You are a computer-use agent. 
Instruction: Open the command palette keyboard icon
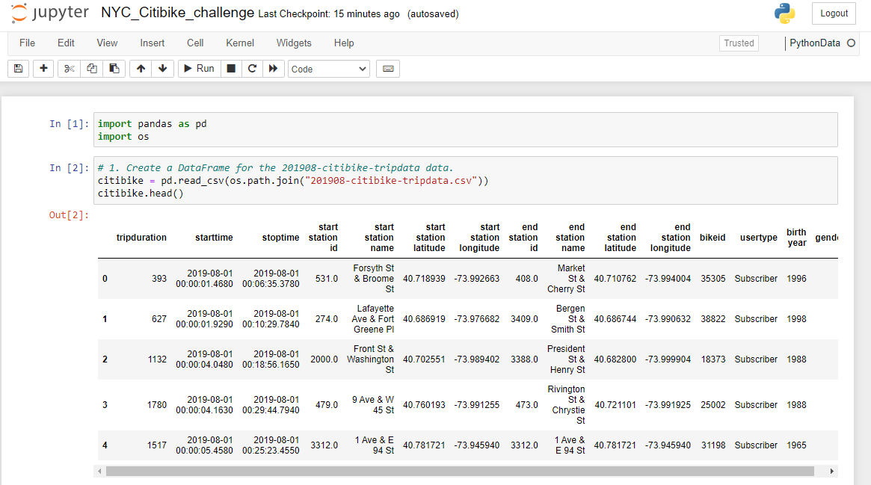(x=387, y=68)
